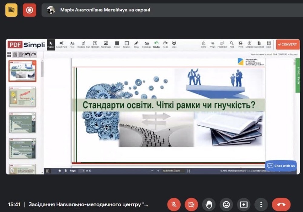Open the Find search tool
Screen dimensions: 303x212
click(x=231, y=45)
